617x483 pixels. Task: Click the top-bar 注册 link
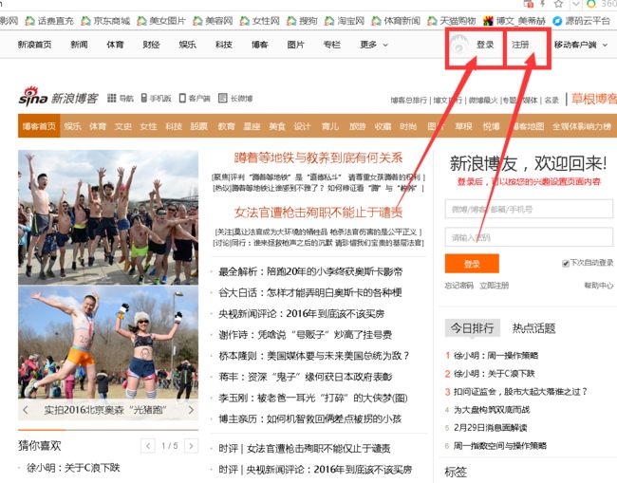(520, 45)
